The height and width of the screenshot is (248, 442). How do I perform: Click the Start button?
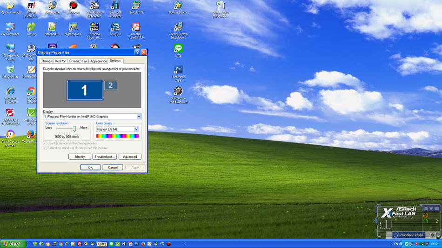pos(13,244)
